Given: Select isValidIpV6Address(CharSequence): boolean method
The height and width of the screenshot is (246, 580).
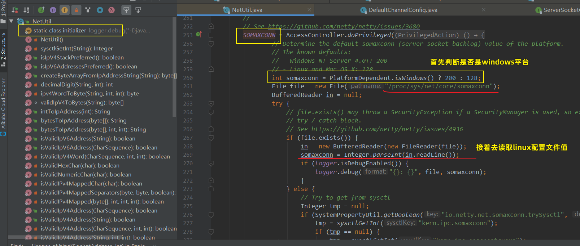Looking at the screenshot, I should pyautogui.click(x=99, y=148).
